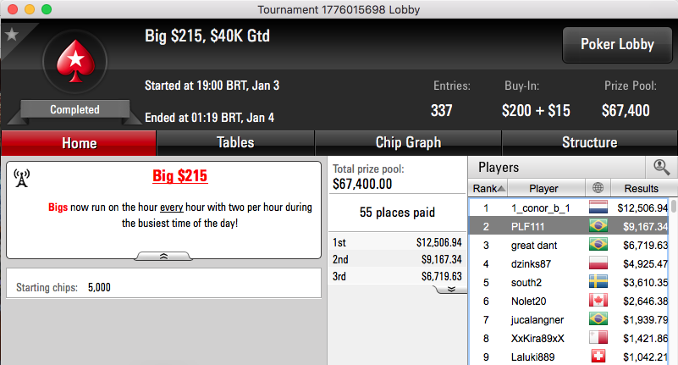This screenshot has height=365, width=678.
Task: Click the Canada flag beside Nolet20
Action: tap(598, 301)
